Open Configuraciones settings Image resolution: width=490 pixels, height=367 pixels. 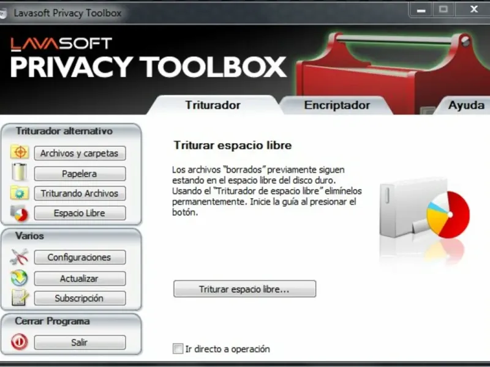point(80,257)
